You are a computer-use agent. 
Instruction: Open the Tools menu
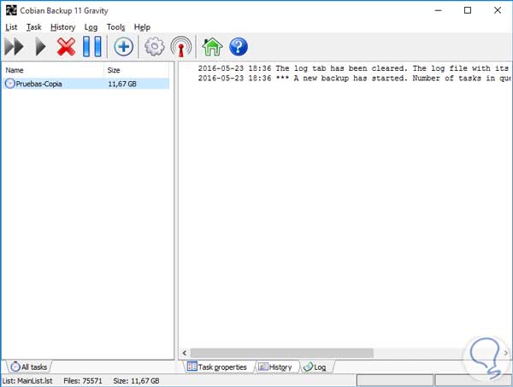point(115,27)
